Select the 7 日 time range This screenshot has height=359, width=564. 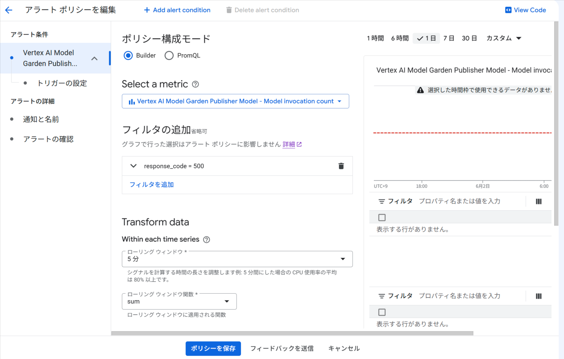pyautogui.click(x=449, y=38)
